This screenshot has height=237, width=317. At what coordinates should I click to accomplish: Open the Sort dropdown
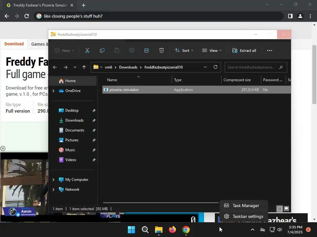click(x=184, y=50)
